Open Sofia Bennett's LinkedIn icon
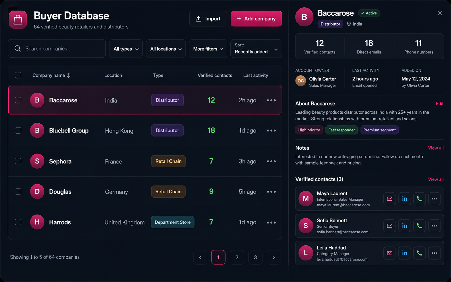Viewport: 451px width, 282px height. 405,226
